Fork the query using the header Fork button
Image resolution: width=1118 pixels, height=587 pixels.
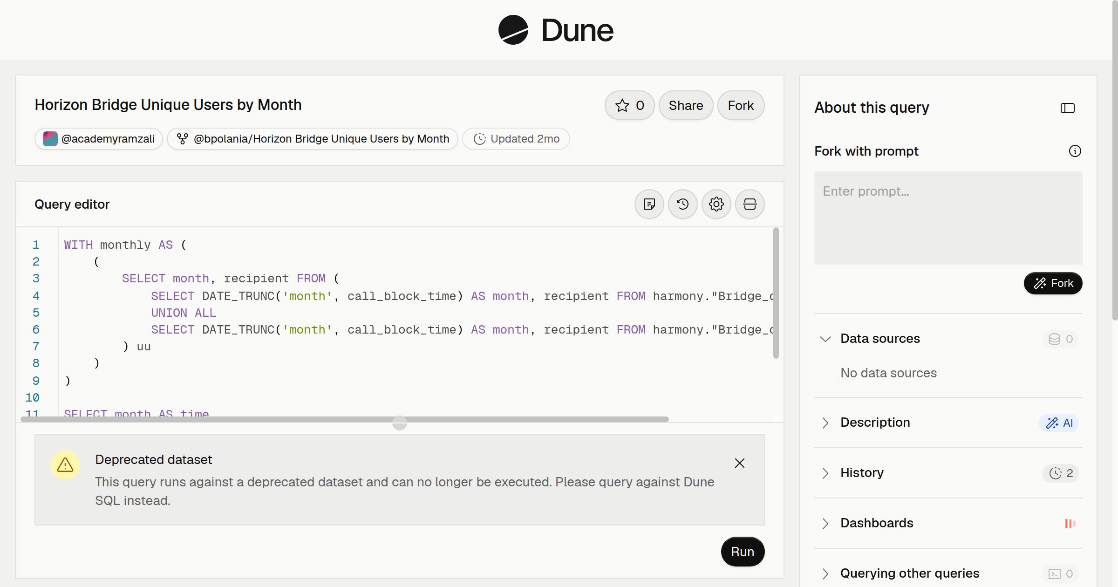pos(741,105)
